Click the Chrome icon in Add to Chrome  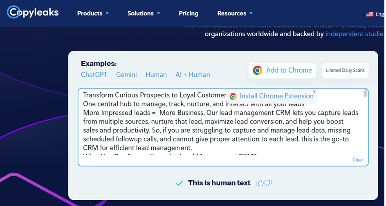click(x=257, y=71)
